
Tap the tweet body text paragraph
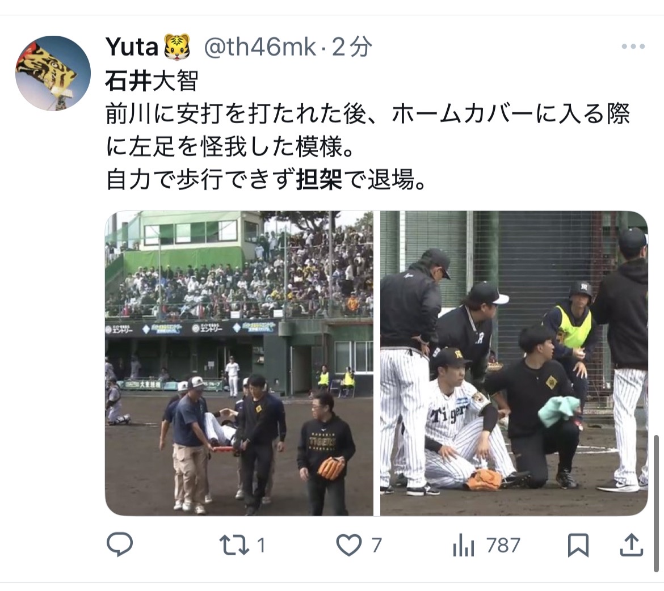tap(368, 130)
